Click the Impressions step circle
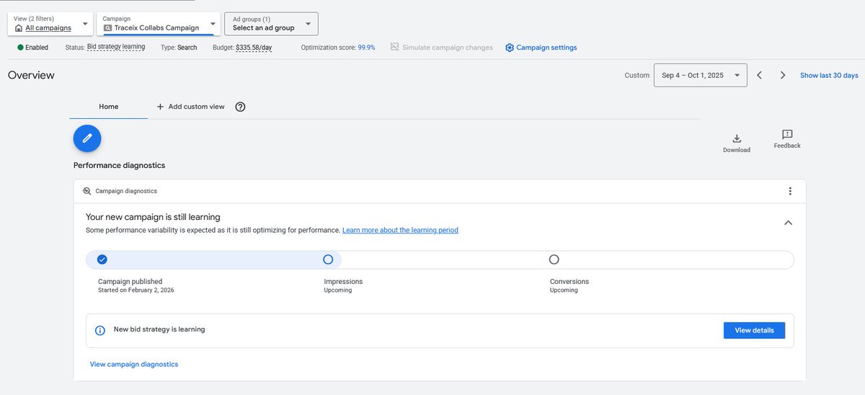865x395 pixels. [328, 259]
